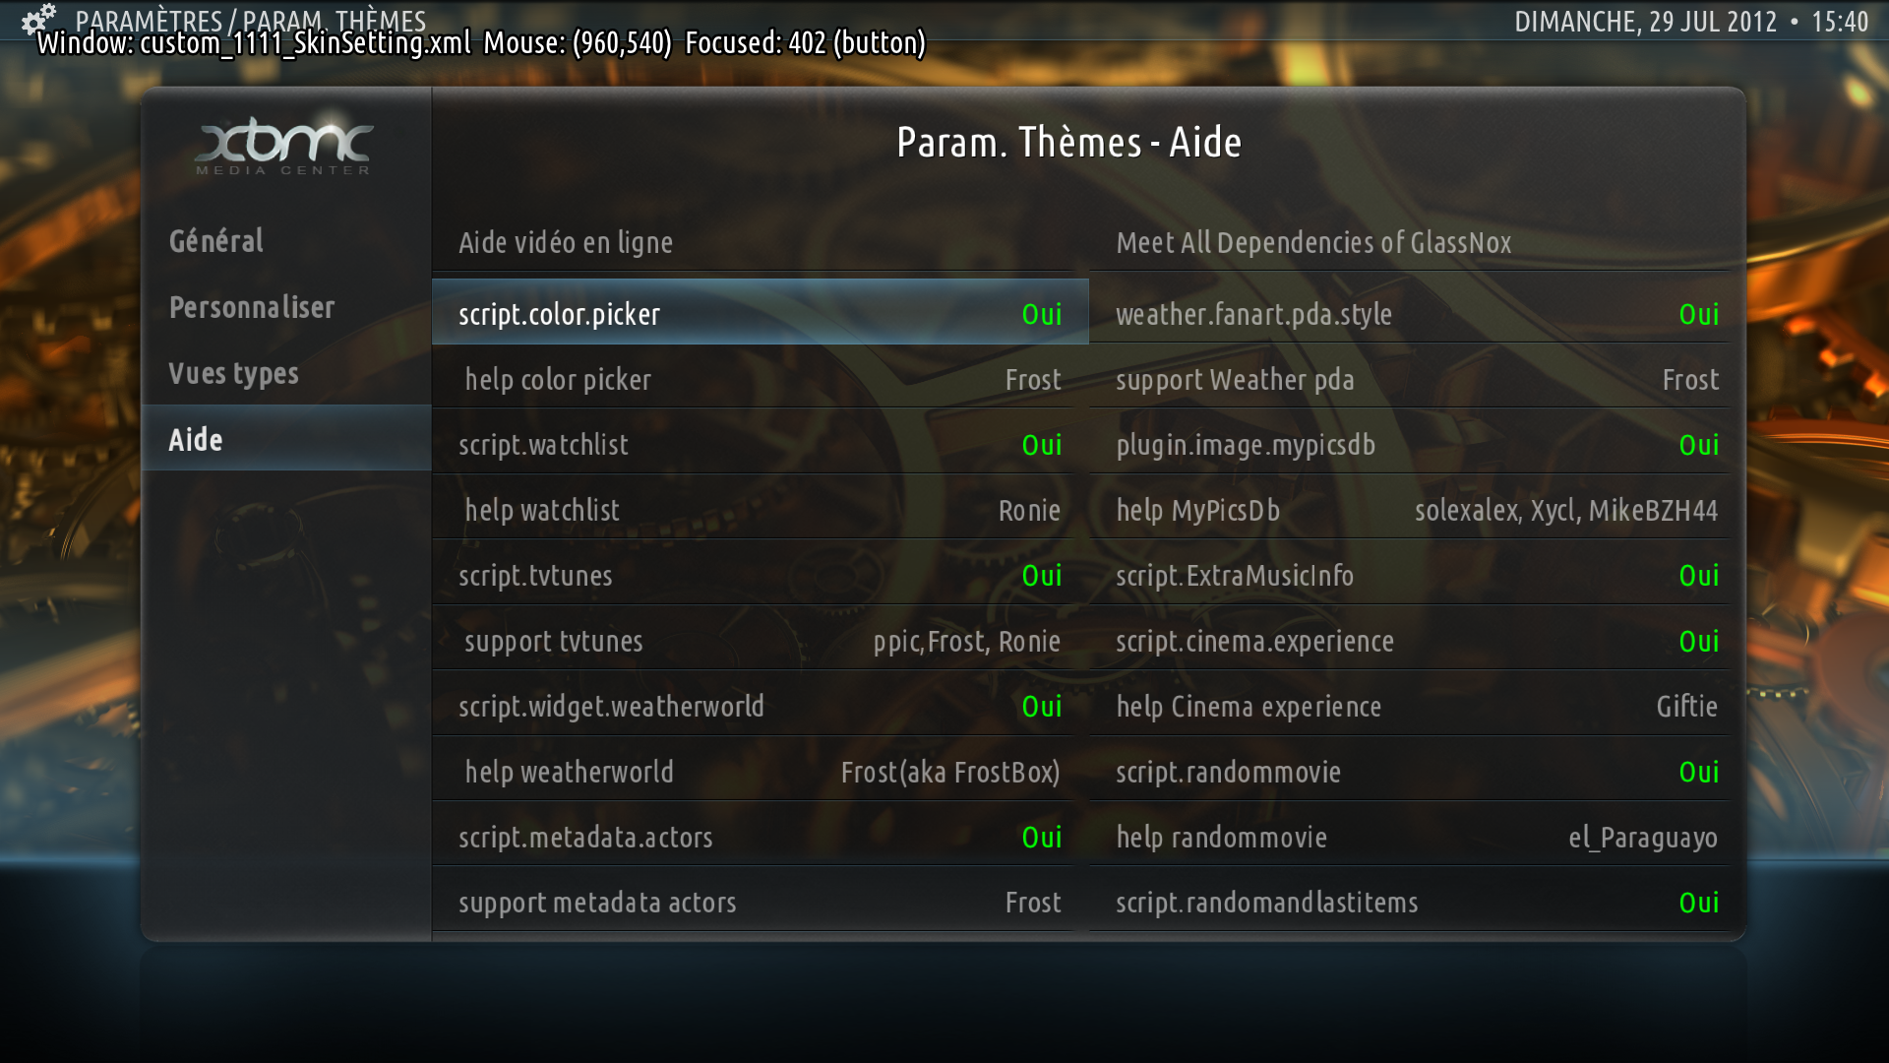Toggle script.widget.weatherworld setting
Viewport: 1889px width, 1063px height.
click(x=760, y=706)
